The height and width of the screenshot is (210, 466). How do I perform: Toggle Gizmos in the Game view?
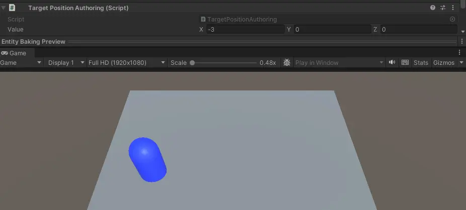[444, 63]
